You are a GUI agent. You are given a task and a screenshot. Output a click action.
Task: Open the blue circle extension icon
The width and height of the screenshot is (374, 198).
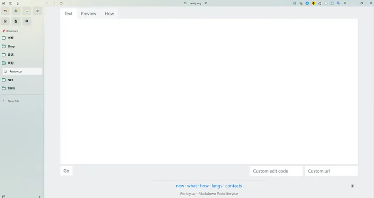tap(307, 3)
